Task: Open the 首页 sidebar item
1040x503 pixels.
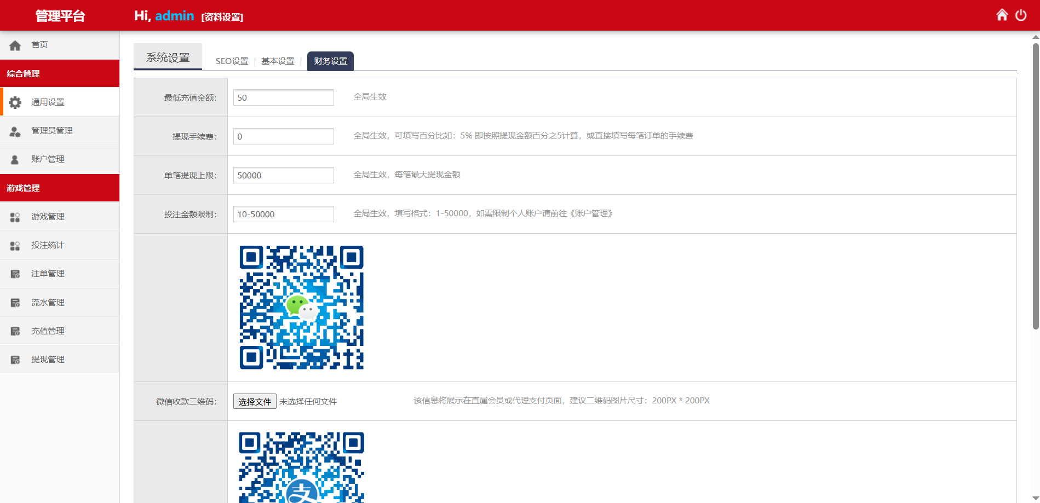Action: click(60, 45)
